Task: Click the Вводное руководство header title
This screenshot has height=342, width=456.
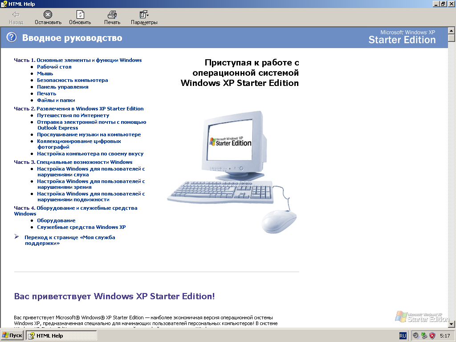Action: tap(72, 38)
